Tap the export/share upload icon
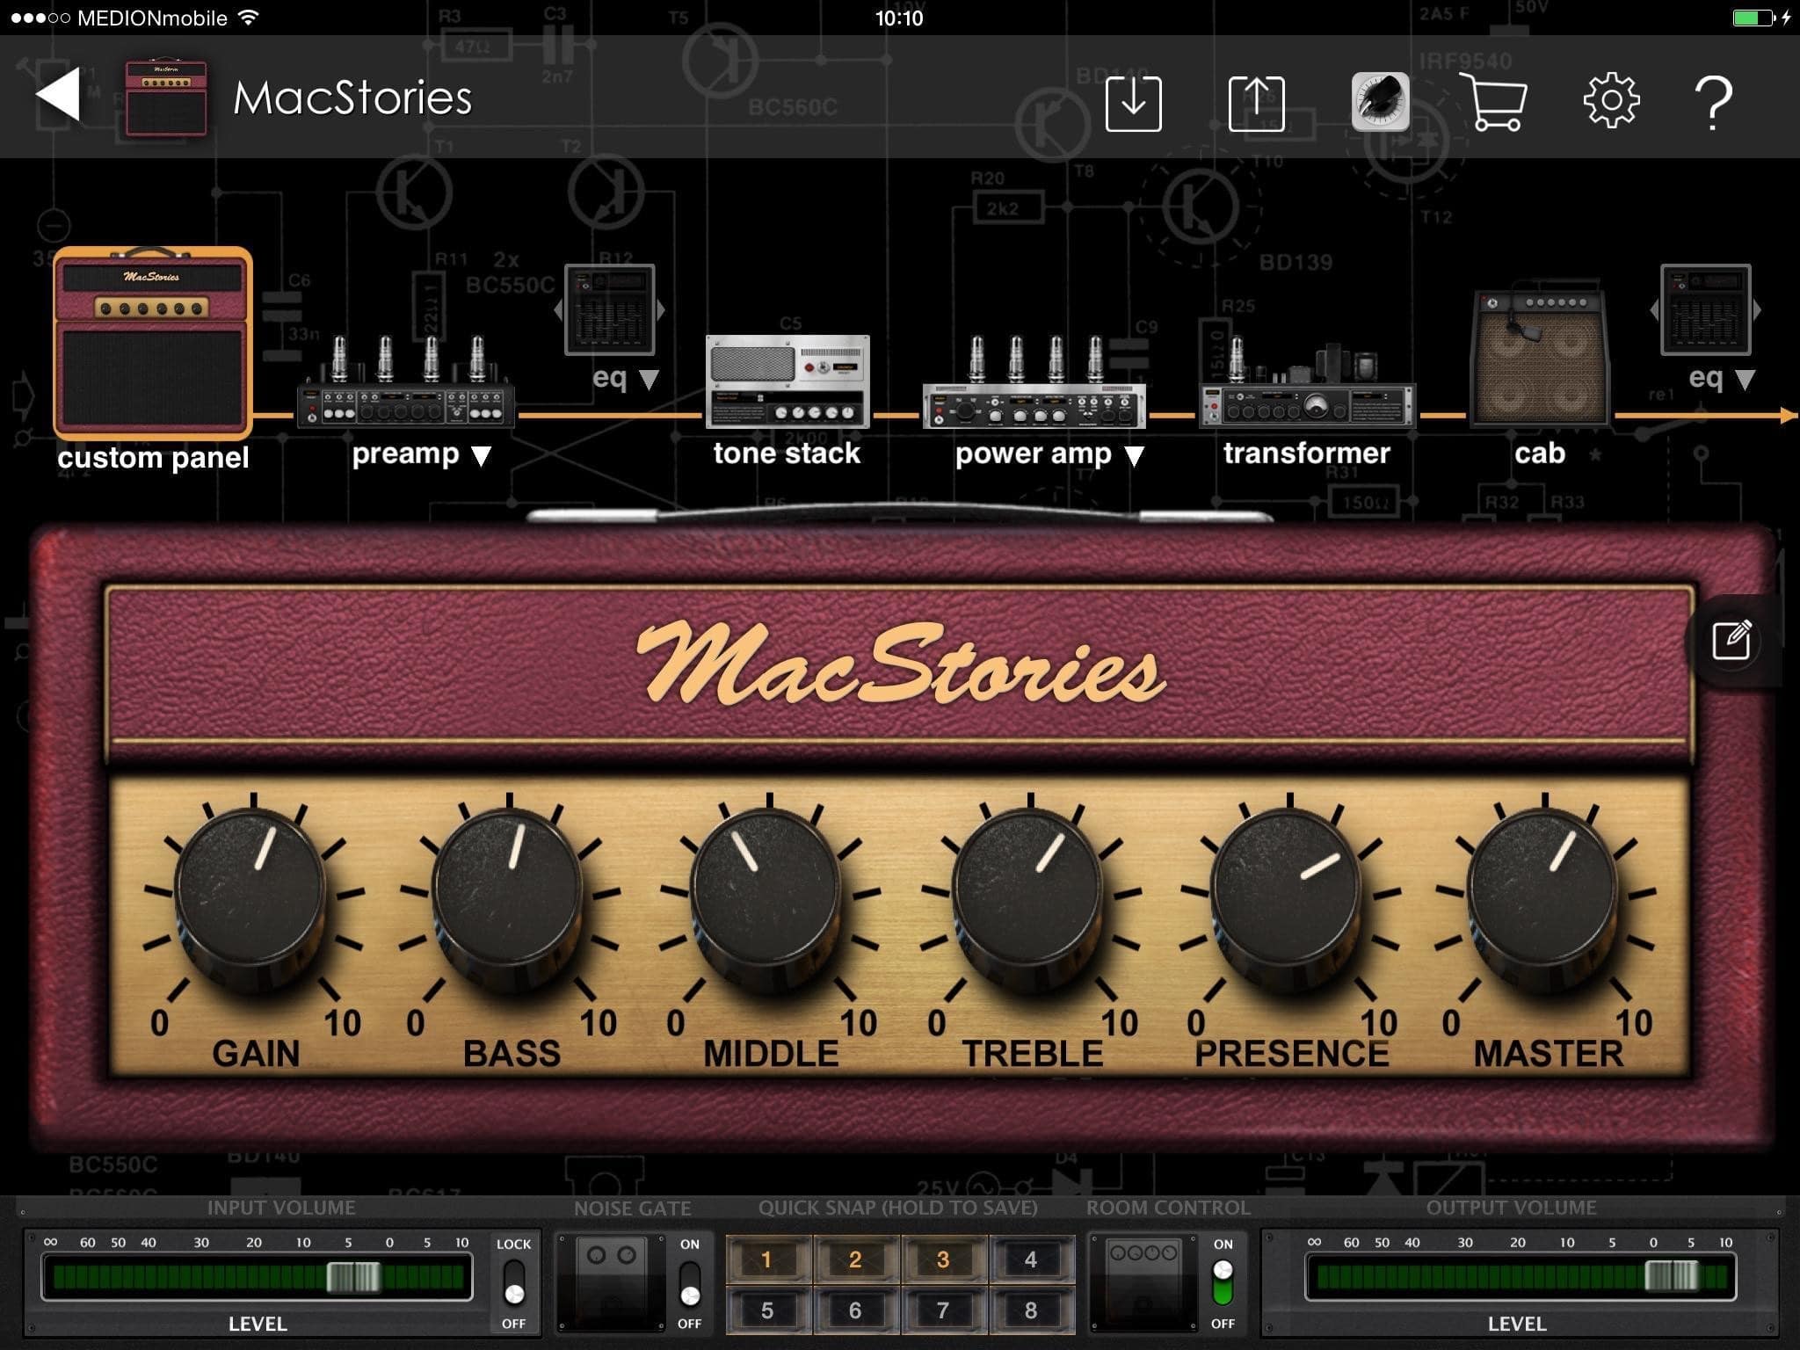 coord(1256,104)
